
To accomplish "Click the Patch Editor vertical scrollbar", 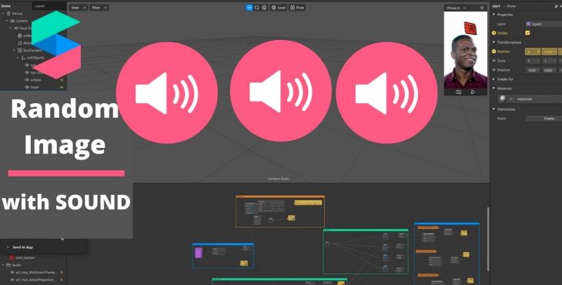I will point(488,240).
